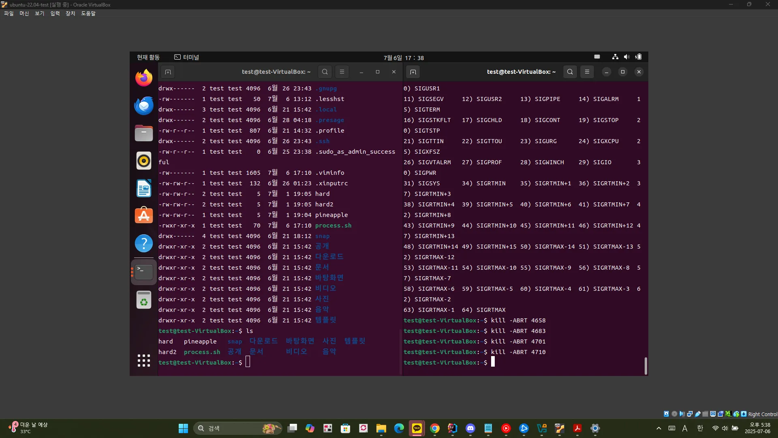This screenshot has height=438, width=778.
Task: Open the hamburger menu in left terminal
Action: pyautogui.click(x=342, y=72)
